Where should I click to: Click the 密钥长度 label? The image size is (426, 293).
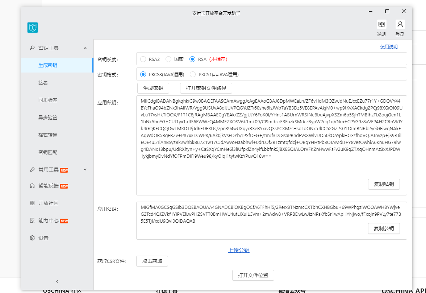108,59
